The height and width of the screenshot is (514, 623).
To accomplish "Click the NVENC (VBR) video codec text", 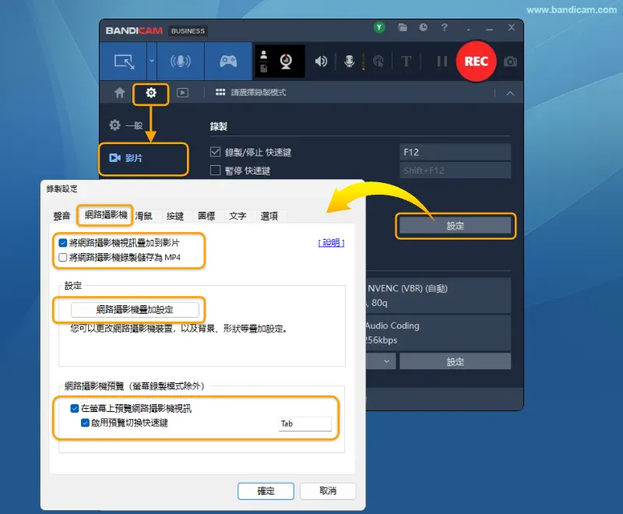I will coord(407,288).
